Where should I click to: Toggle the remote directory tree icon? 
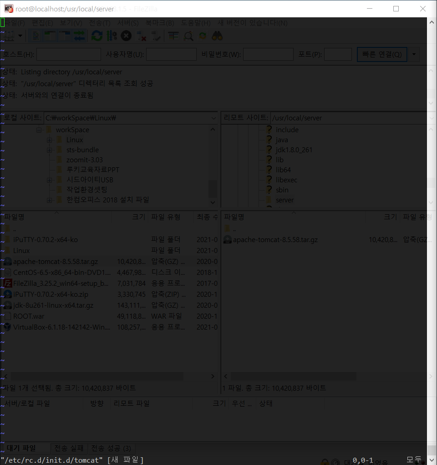[x=65, y=36]
